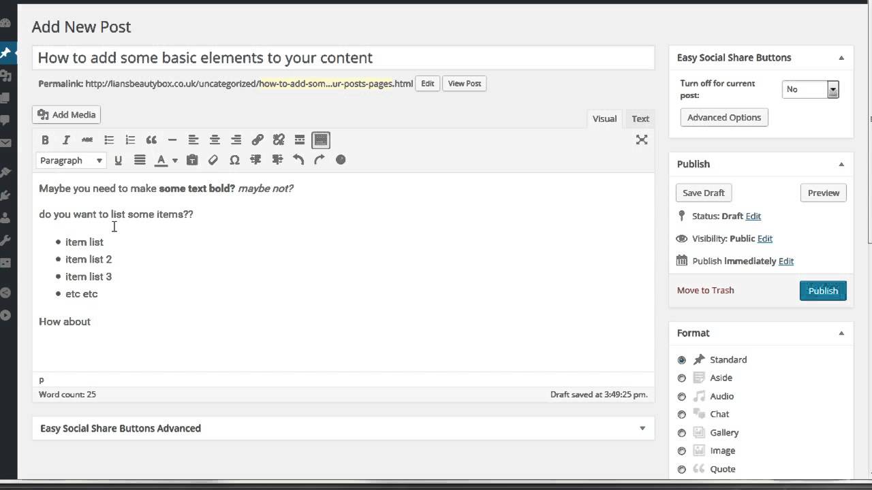
Task: Remove link from selected text
Action: 279,140
